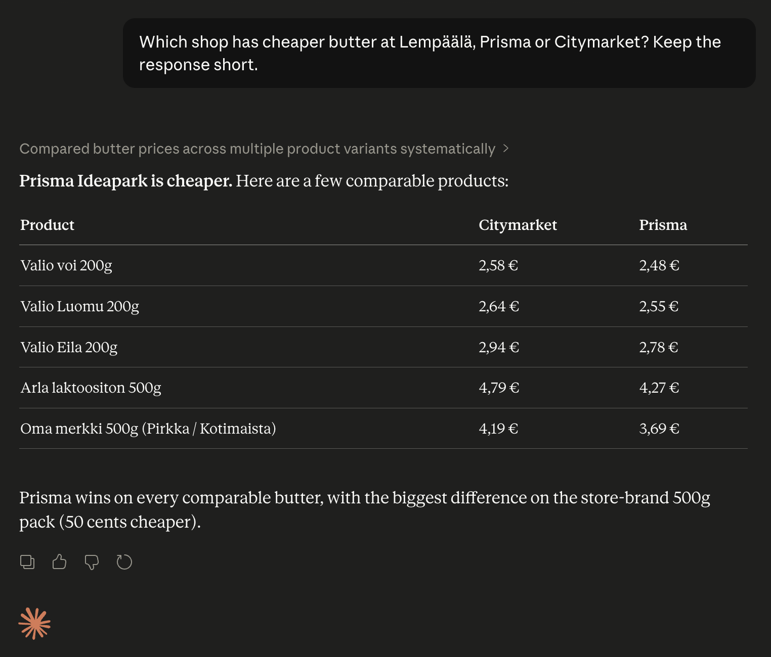Select the 'Valio Luomu 200g' table row
The image size is (771, 657).
coord(383,306)
